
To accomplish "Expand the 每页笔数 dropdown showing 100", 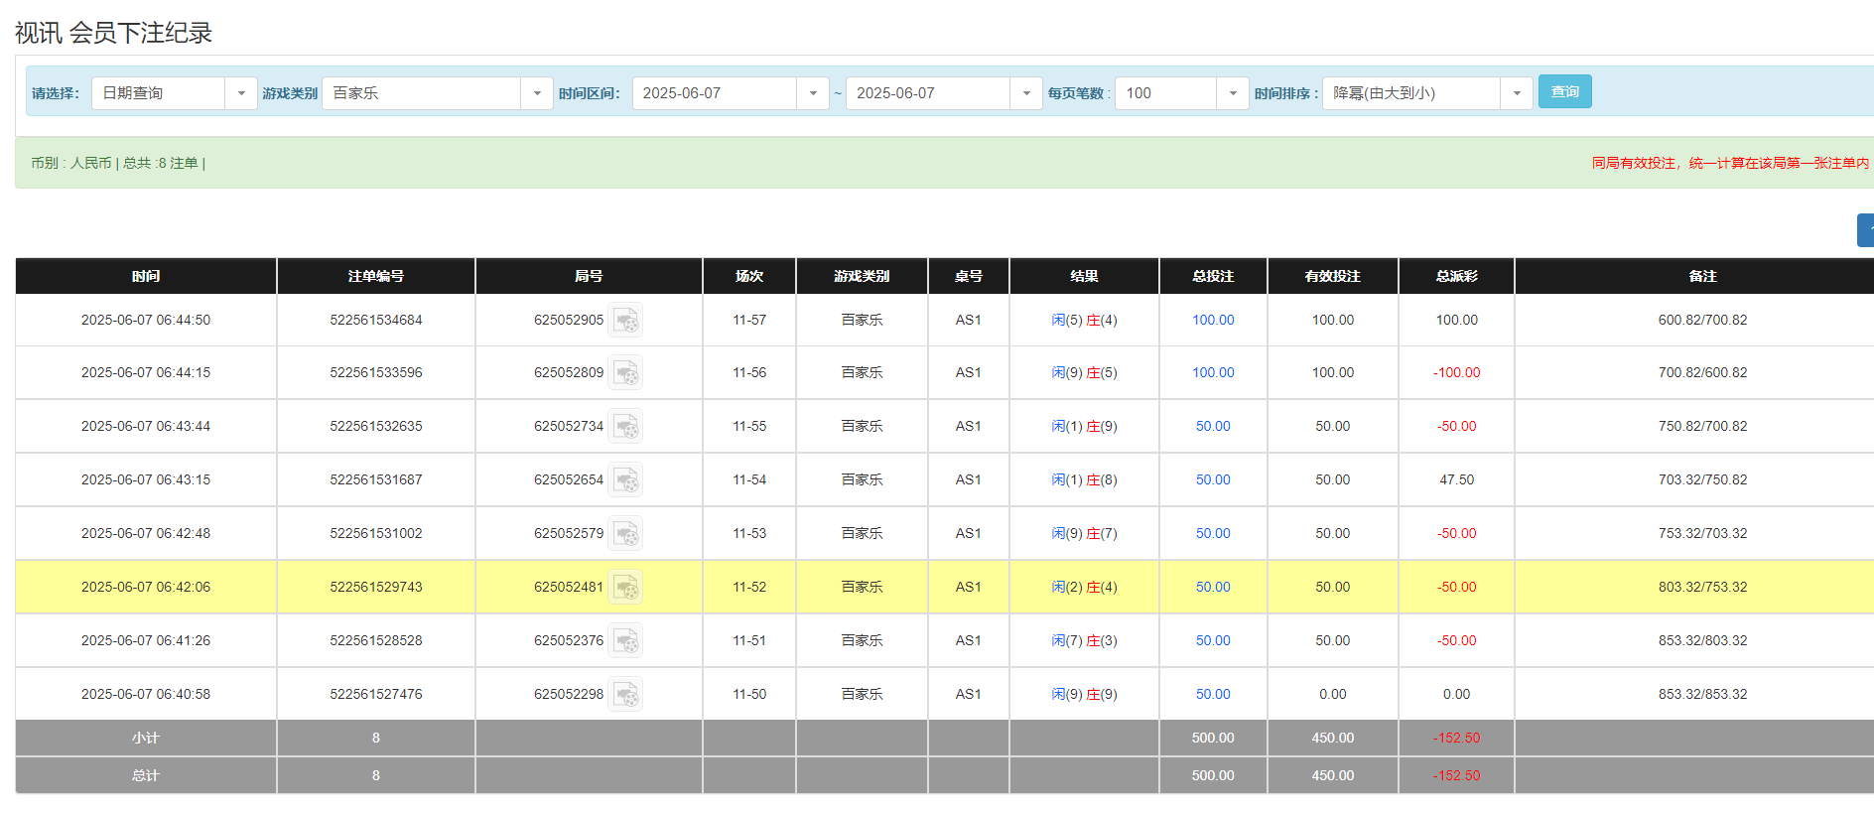I will pyautogui.click(x=1232, y=93).
